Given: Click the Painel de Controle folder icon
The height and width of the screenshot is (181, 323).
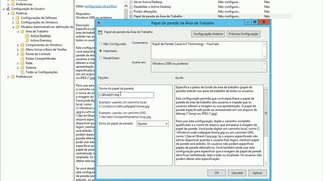Looking at the screenshot, I should 22,54.
